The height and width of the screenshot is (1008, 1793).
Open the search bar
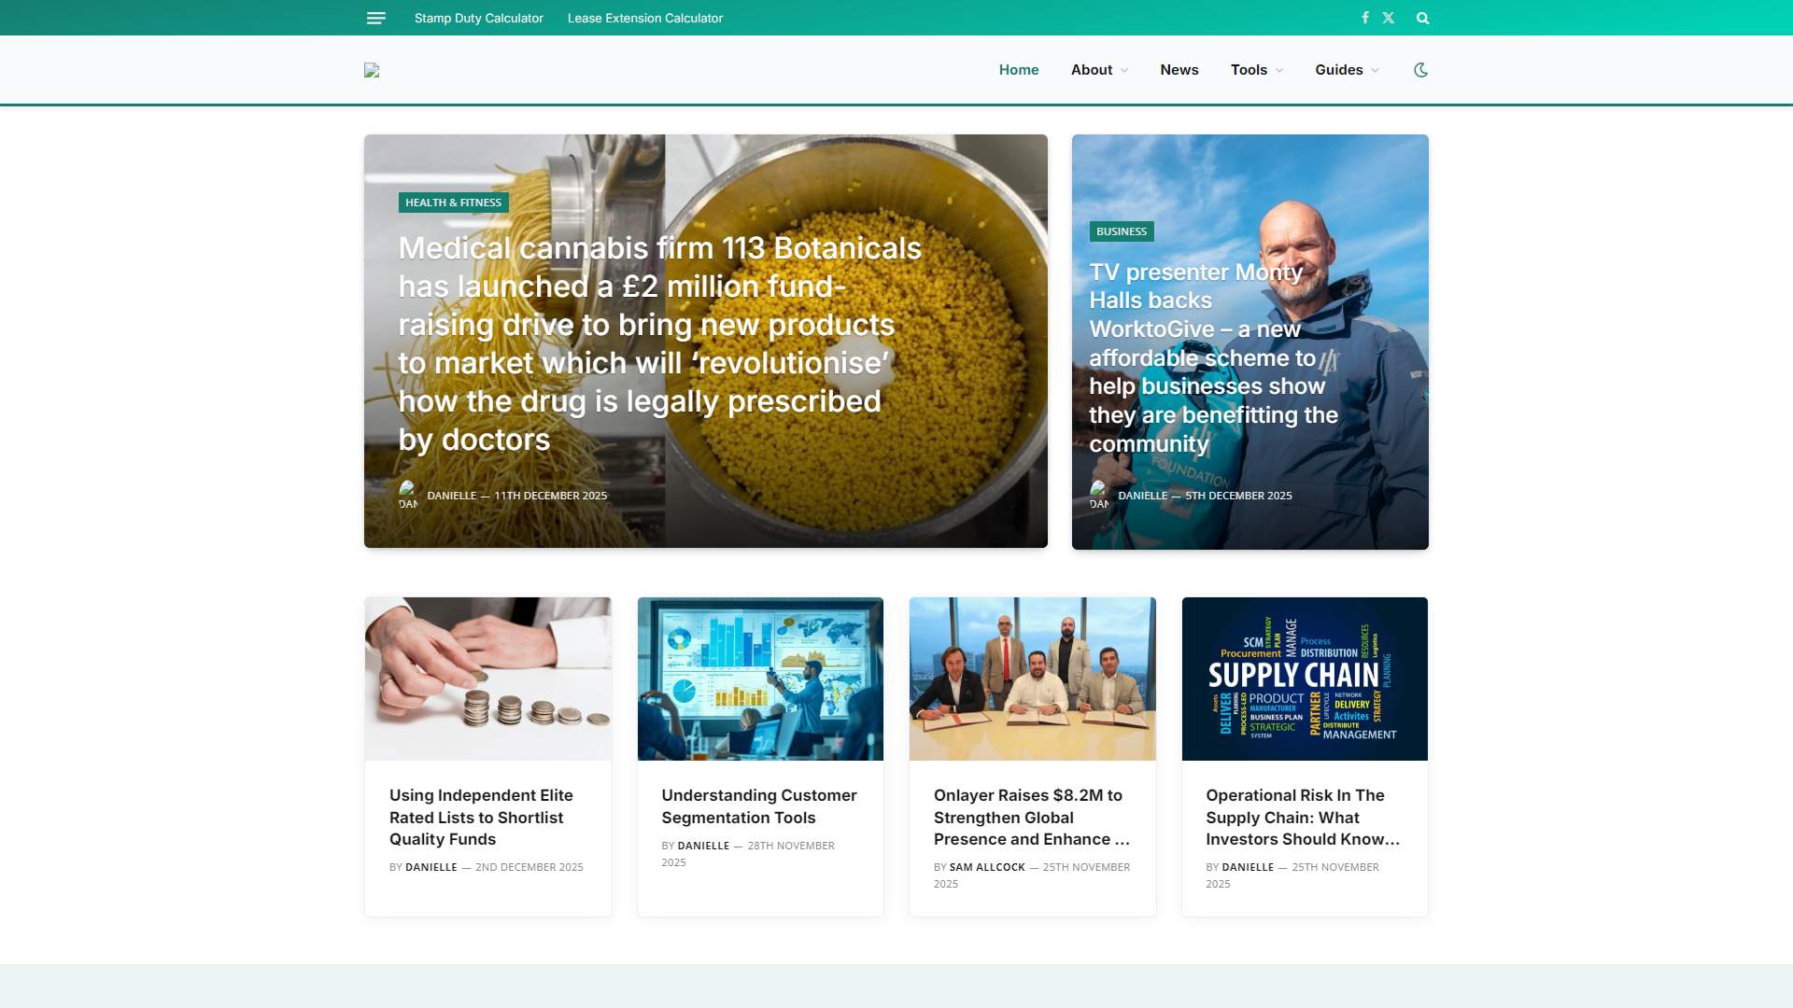(1422, 18)
